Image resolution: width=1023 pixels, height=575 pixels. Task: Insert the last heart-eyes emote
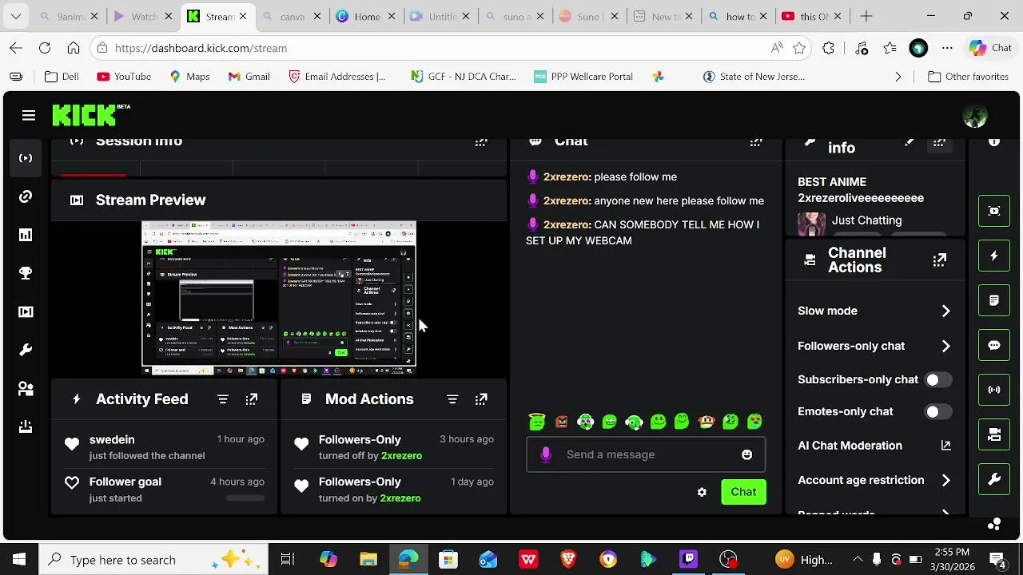point(754,422)
